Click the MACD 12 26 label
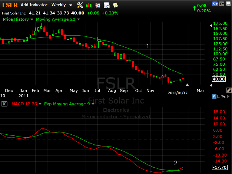232x174 pixels. tap(24, 104)
